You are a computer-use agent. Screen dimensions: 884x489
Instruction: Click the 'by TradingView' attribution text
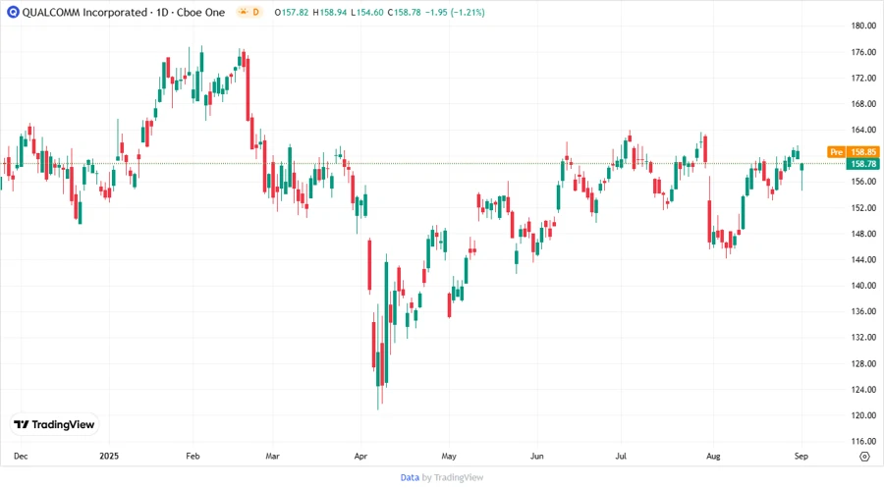pyautogui.click(x=453, y=477)
